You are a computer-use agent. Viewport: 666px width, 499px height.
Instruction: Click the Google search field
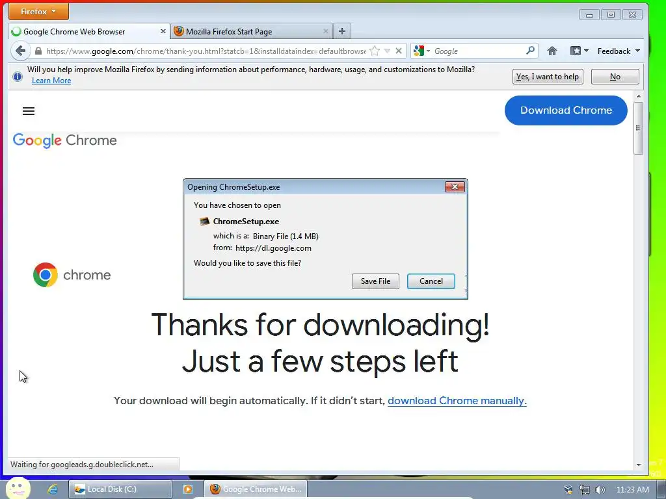pos(478,51)
